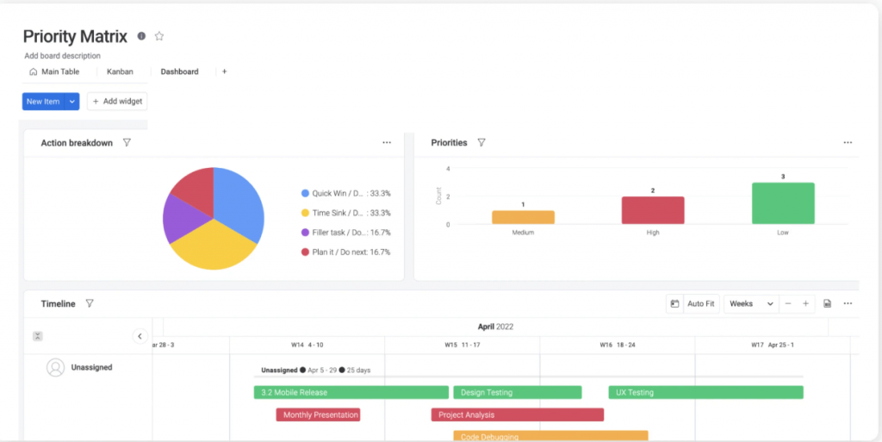Image resolution: width=882 pixels, height=442 pixels.
Task: Add a new board view with plus
Action: coord(225,72)
